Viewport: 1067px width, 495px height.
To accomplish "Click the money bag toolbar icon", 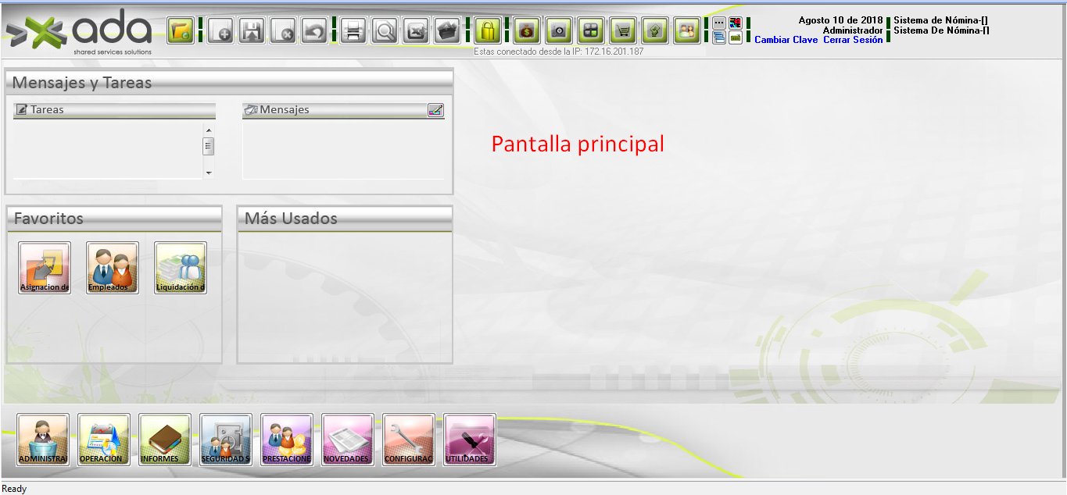I will tap(527, 31).
